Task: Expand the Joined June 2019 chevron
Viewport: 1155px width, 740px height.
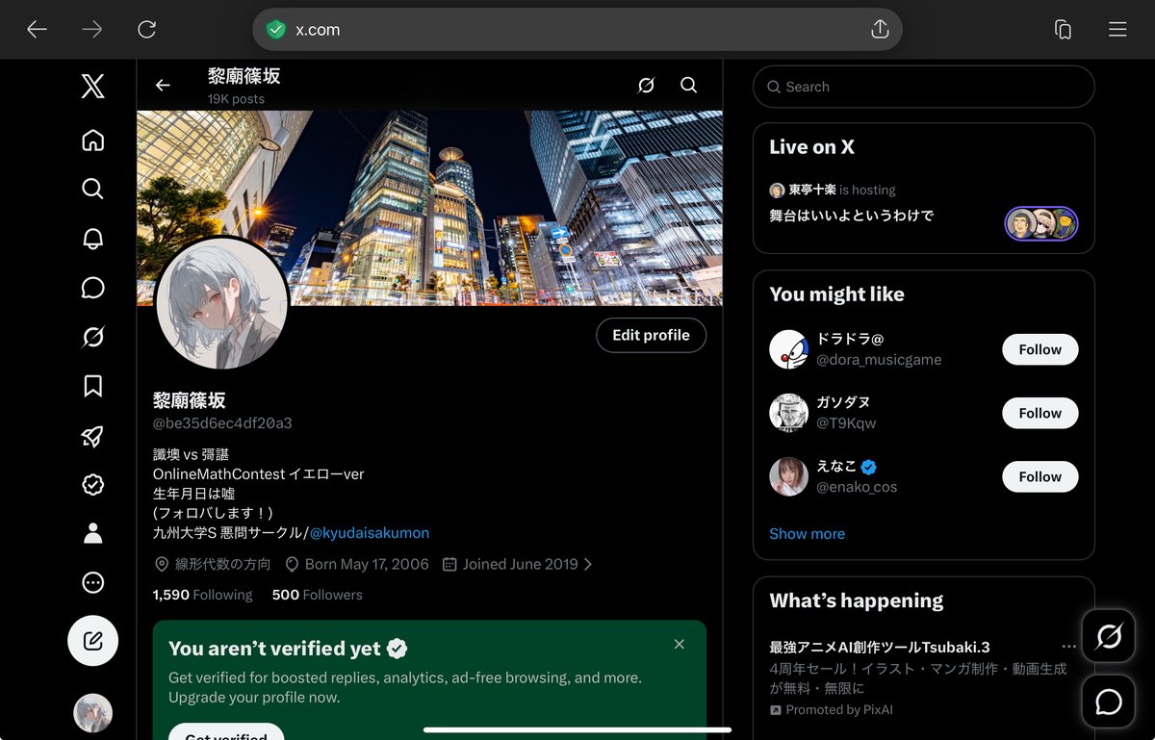Action: pyautogui.click(x=588, y=564)
